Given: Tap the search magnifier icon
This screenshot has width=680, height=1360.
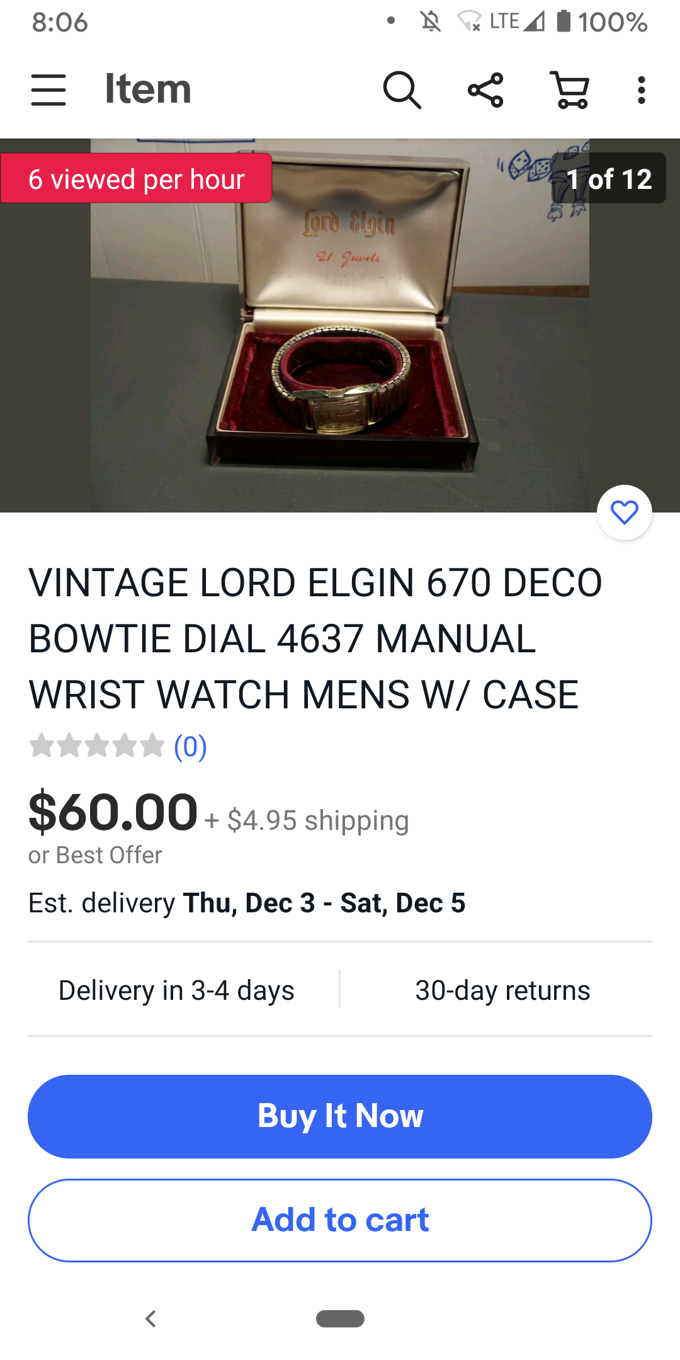Looking at the screenshot, I should 402,90.
